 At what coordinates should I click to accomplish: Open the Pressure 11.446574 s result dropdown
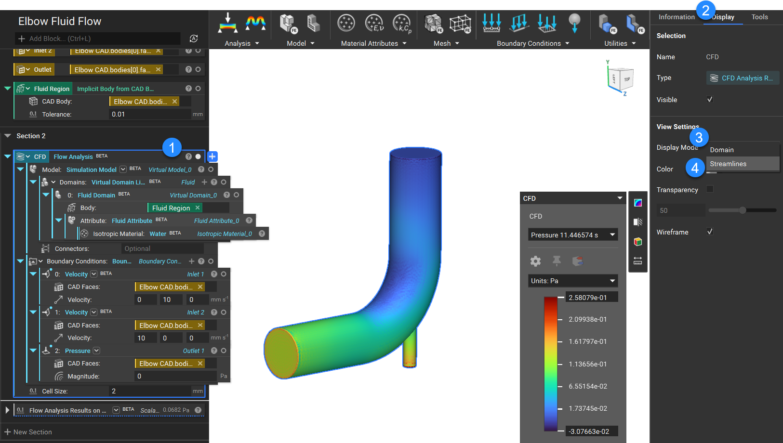click(573, 235)
